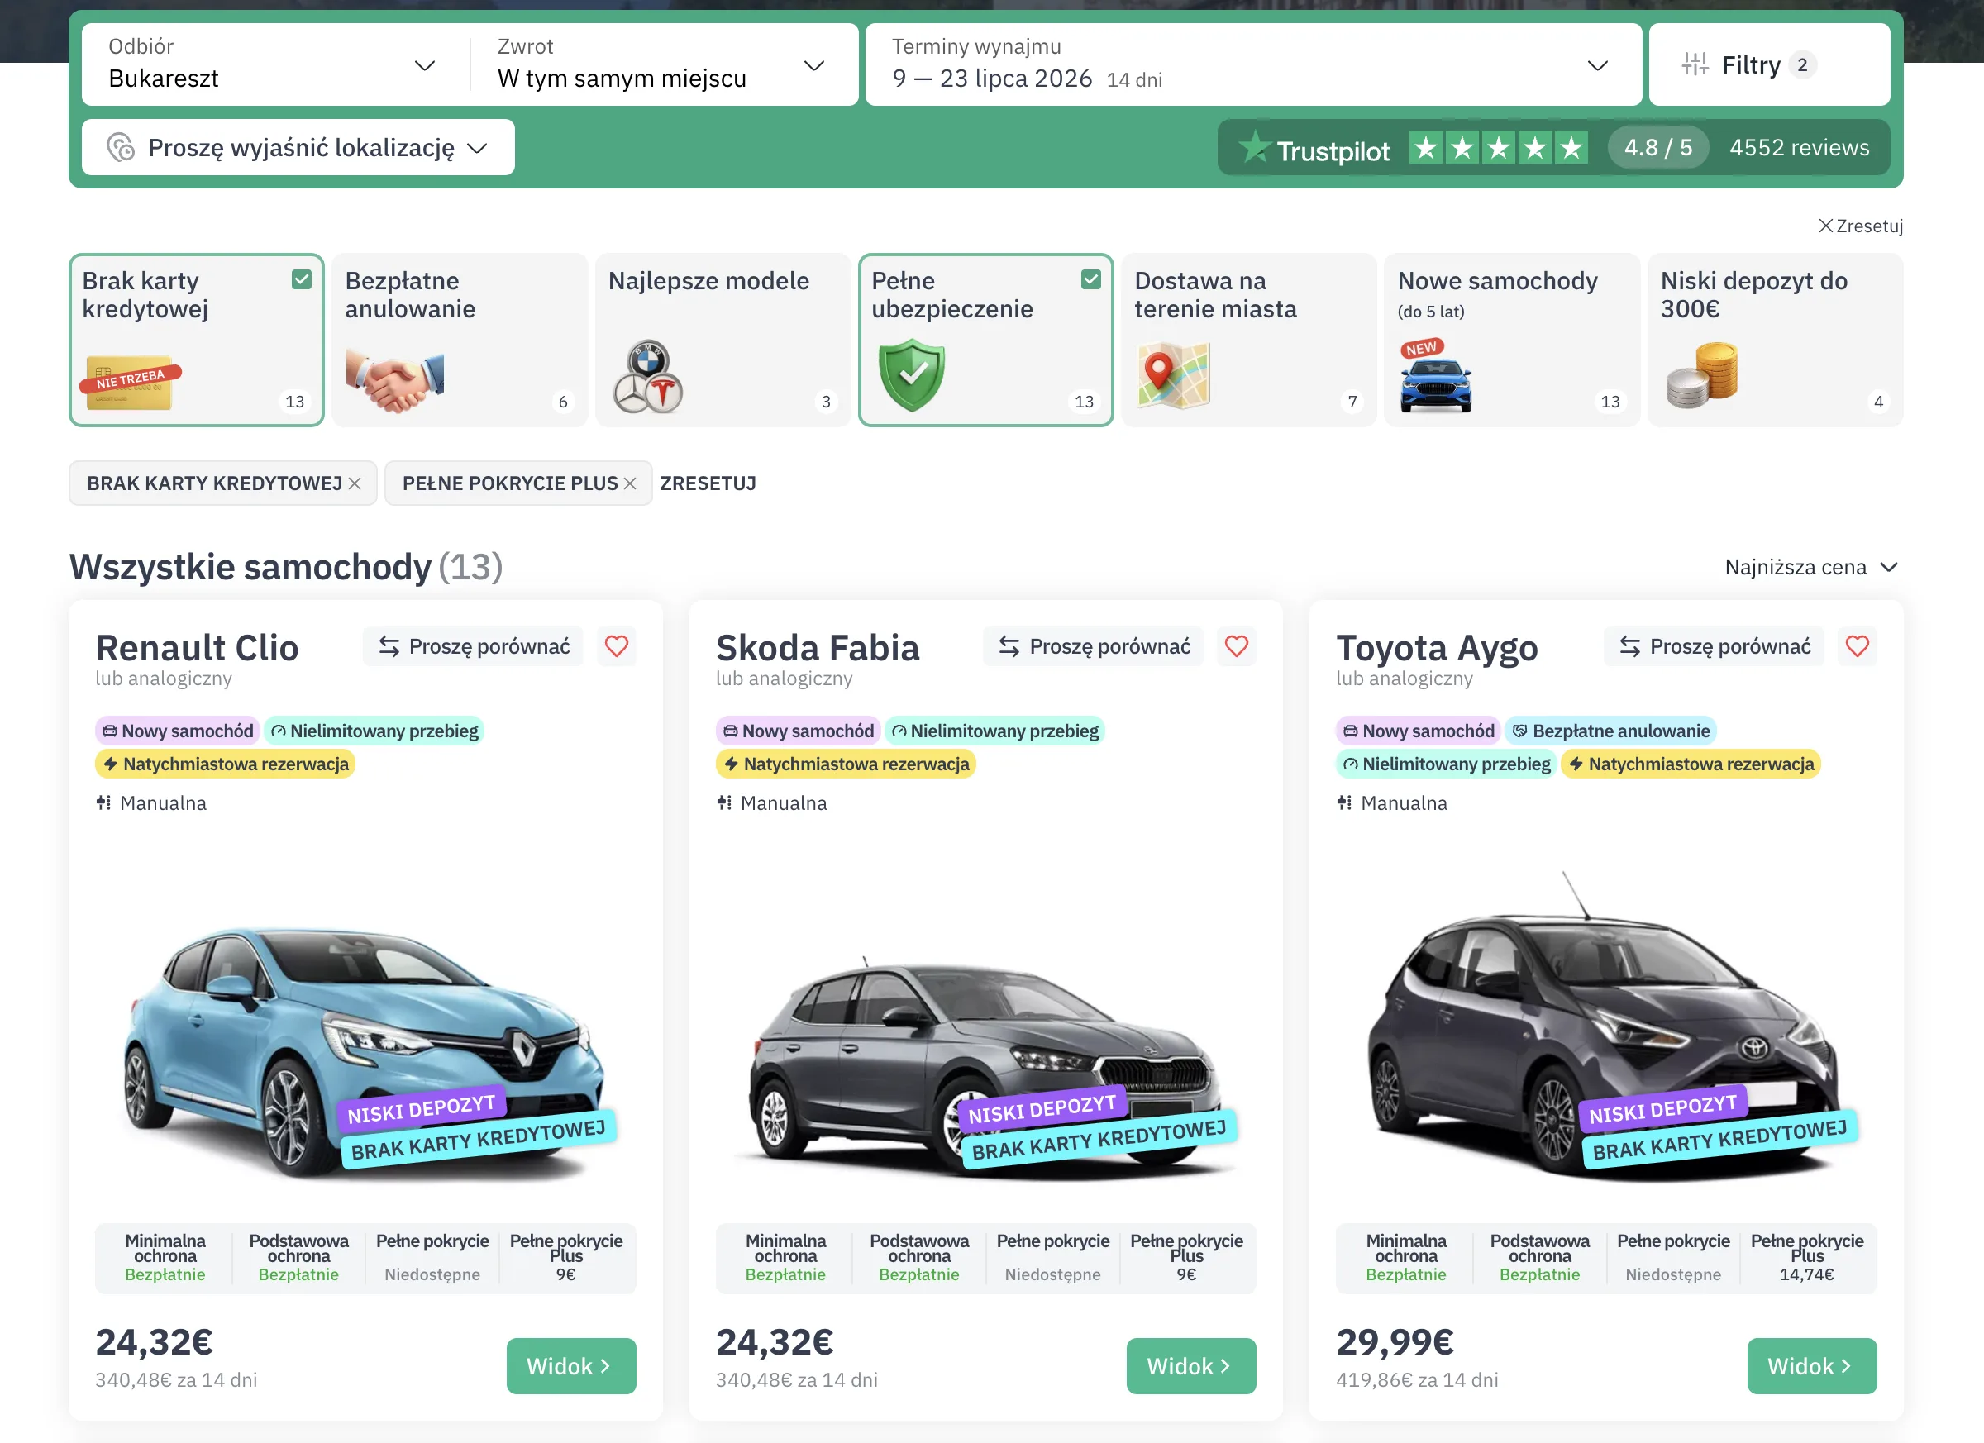Click the X Zresetuj icon above filters
The width and height of the screenshot is (1984, 1443).
1824,226
